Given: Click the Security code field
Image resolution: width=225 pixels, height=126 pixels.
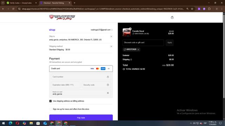Looking at the screenshot, I should (x=96, y=85).
